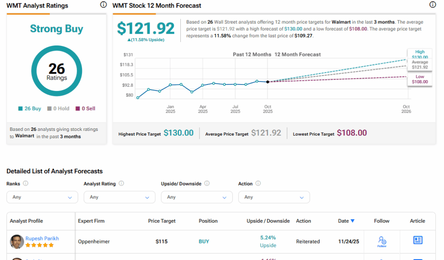Click info icon beside WMT Analyst Ratings
This screenshot has height=260, width=444.
click(103, 5)
